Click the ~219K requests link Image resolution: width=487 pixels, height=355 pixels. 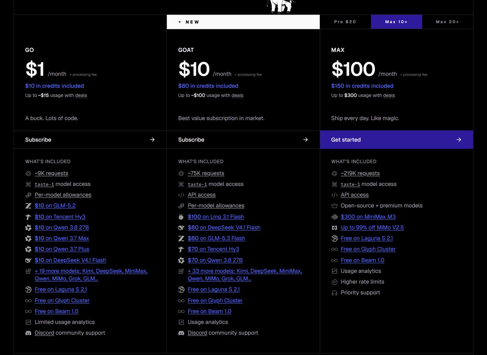pos(360,173)
